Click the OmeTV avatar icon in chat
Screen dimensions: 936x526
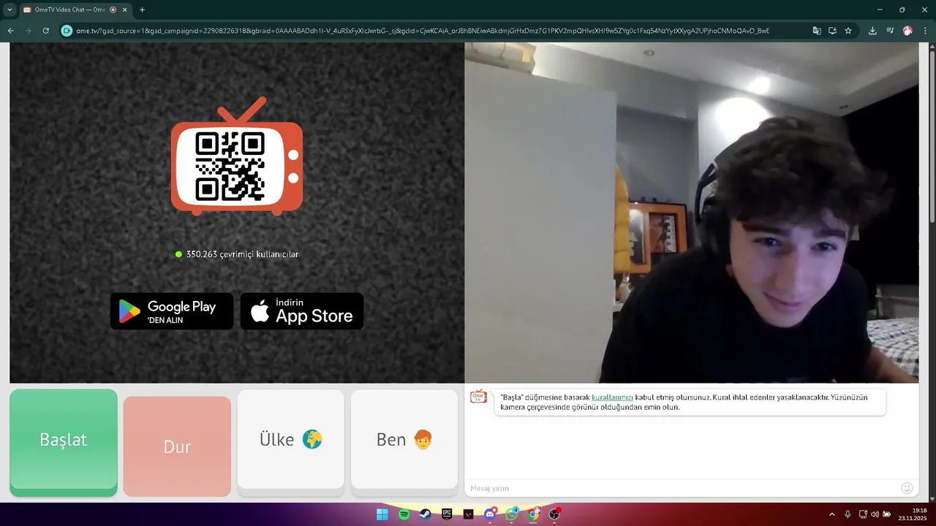click(478, 396)
